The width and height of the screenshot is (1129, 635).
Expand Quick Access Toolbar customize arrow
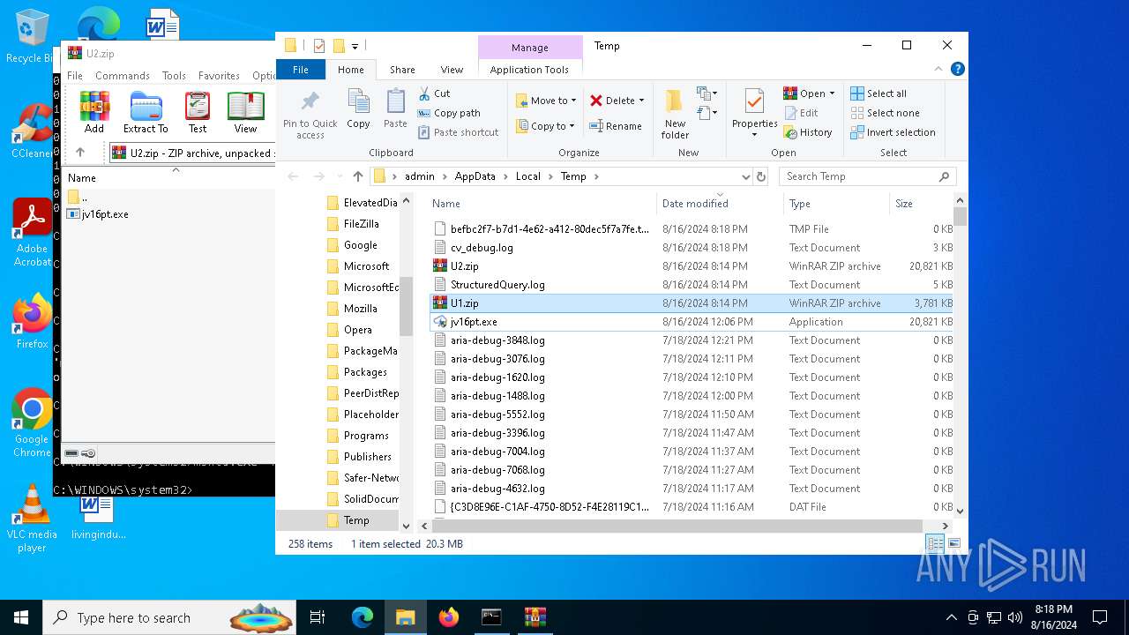(355, 46)
